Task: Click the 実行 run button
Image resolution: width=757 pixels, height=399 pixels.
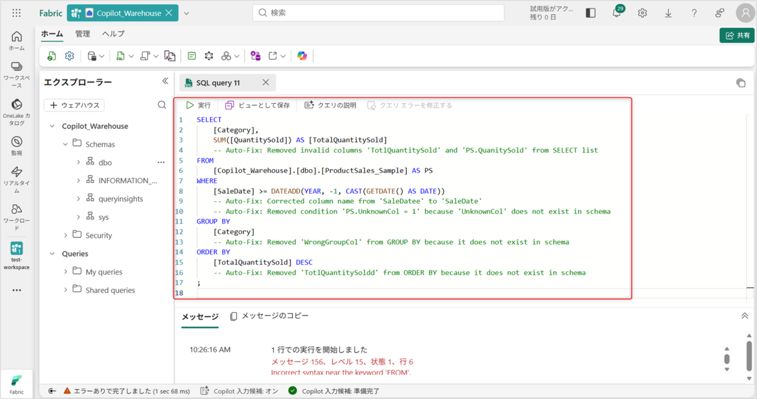Action: pyautogui.click(x=198, y=105)
